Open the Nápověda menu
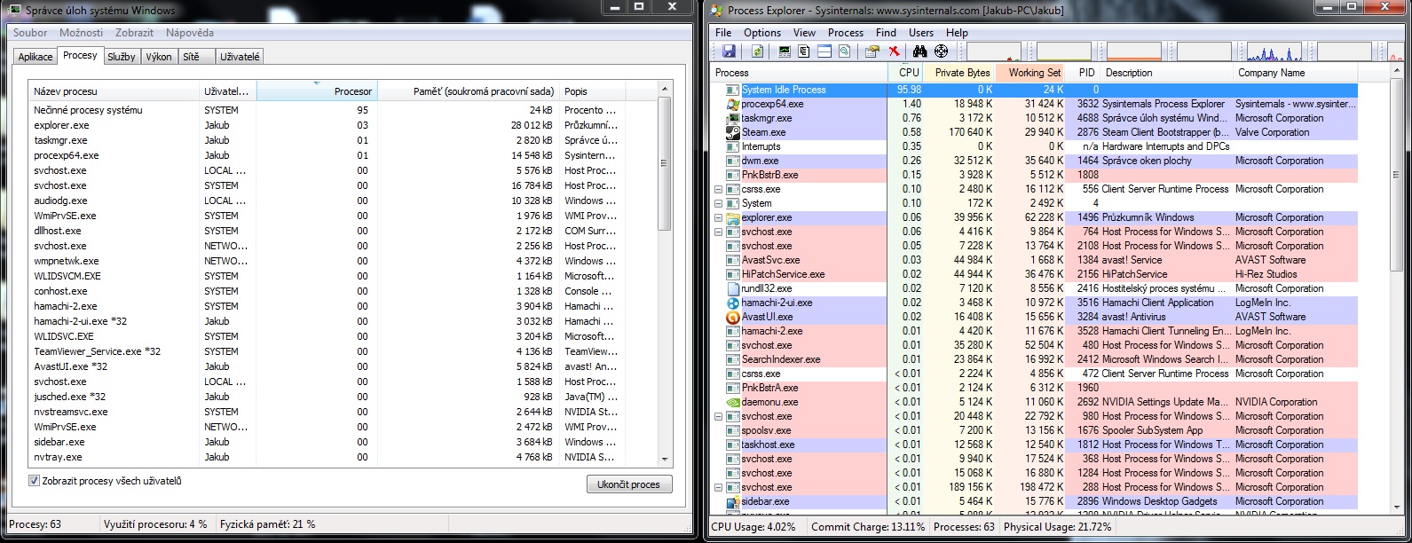The image size is (1412, 543). pyautogui.click(x=189, y=33)
